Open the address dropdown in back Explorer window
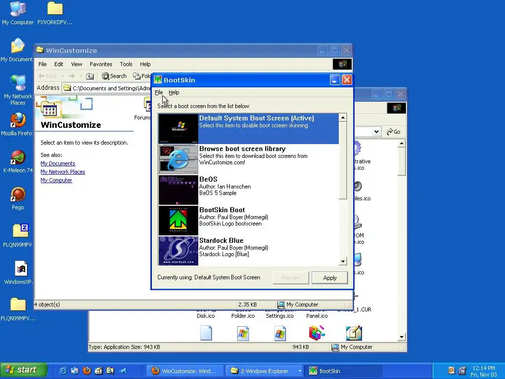Image resolution: width=505 pixels, height=379 pixels. [376, 132]
